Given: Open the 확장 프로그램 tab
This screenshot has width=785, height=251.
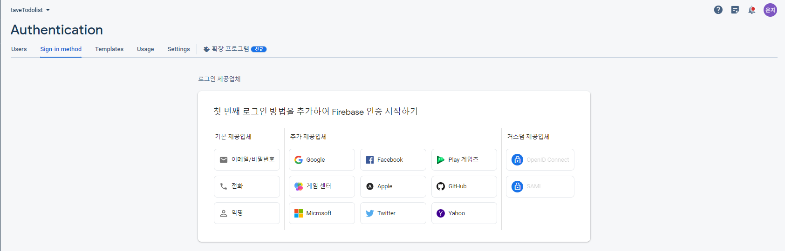Looking at the screenshot, I should (235, 49).
